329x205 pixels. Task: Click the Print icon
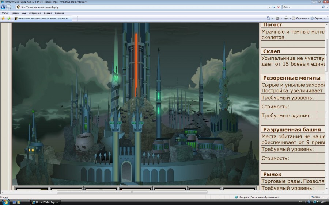tap(286, 18)
